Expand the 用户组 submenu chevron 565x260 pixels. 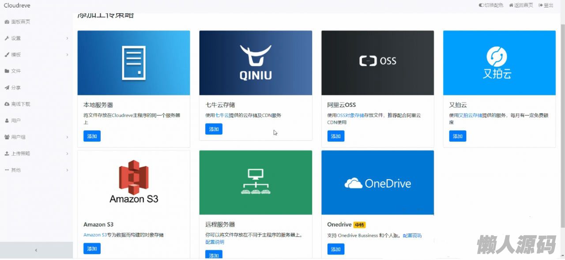tap(67, 137)
